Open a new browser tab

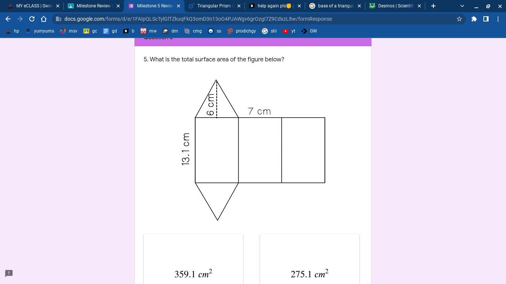tap(433, 6)
